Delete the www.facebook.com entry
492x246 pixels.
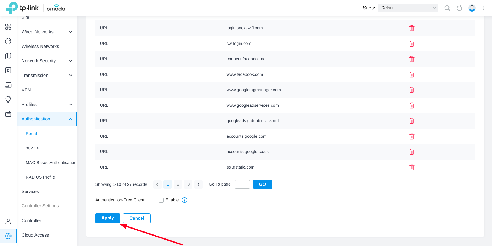click(x=411, y=75)
